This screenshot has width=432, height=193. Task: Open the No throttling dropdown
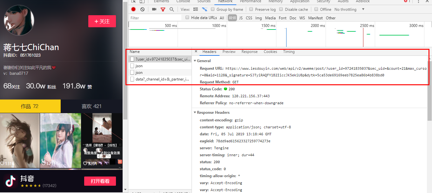click(x=349, y=10)
